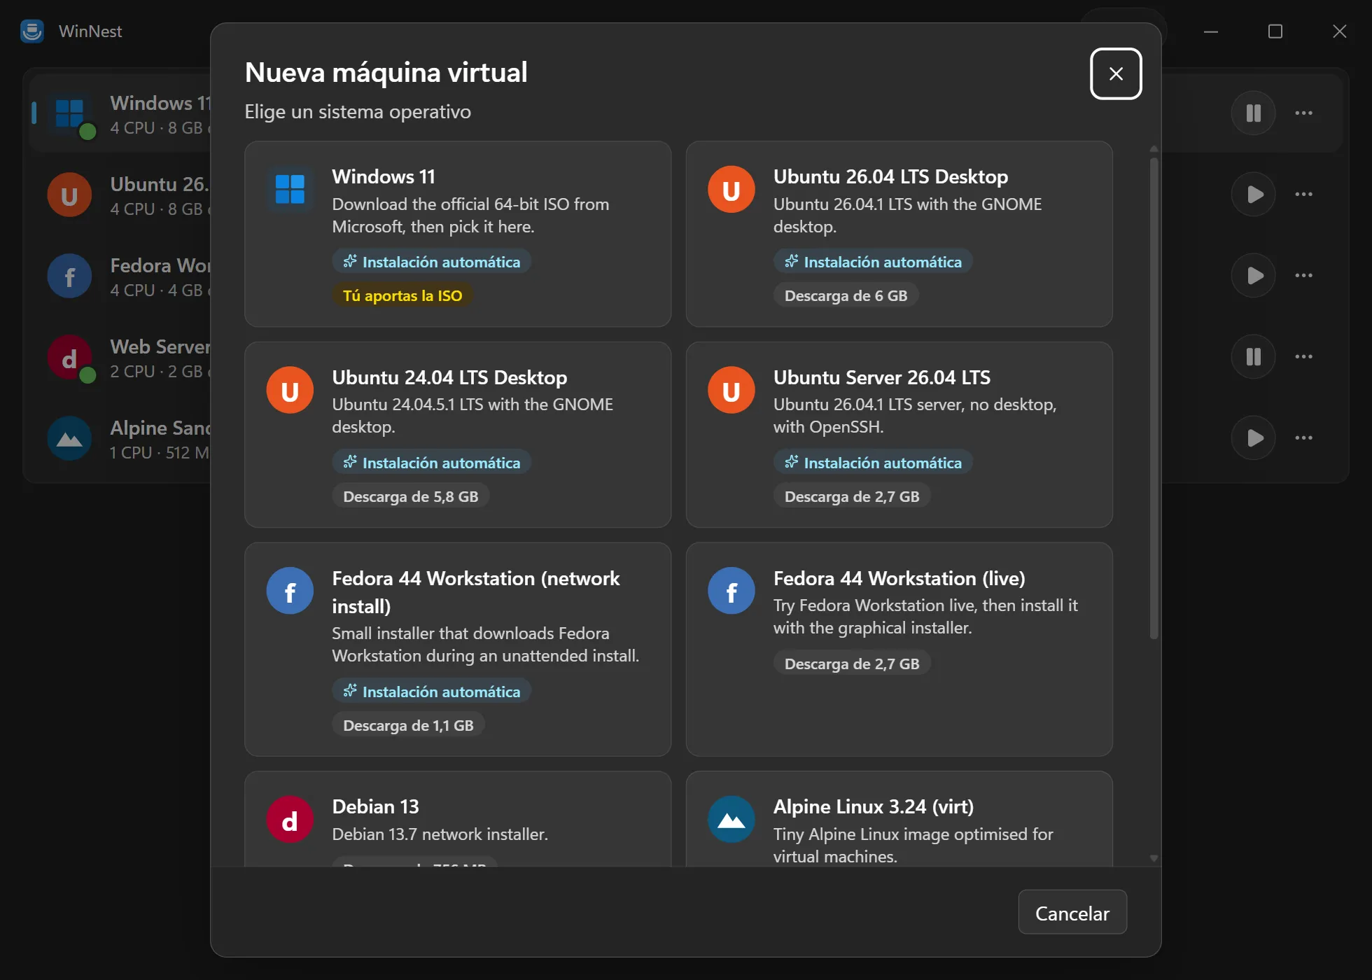Select the Windows 11 title in dialog

coord(384,176)
